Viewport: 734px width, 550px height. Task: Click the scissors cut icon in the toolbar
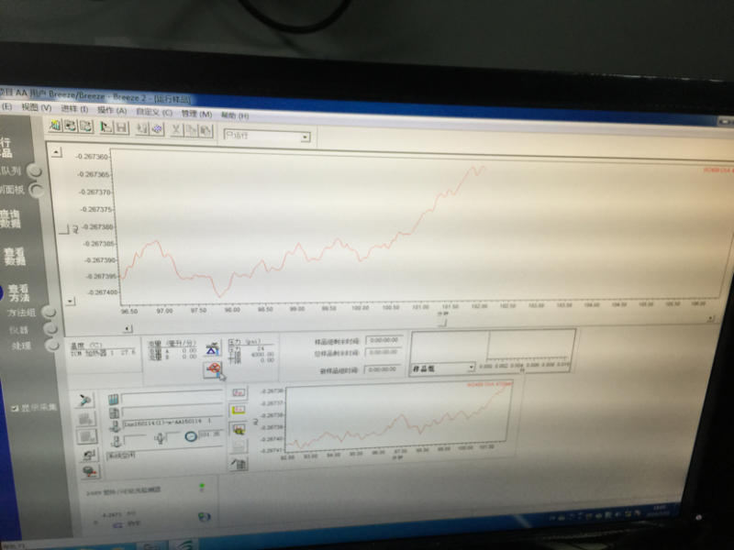tap(175, 129)
